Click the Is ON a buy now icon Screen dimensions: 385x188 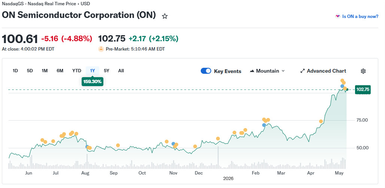click(x=337, y=16)
